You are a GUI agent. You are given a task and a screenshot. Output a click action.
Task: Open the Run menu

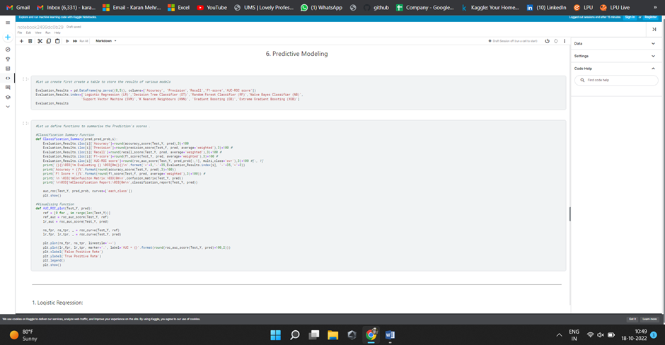click(x=48, y=33)
